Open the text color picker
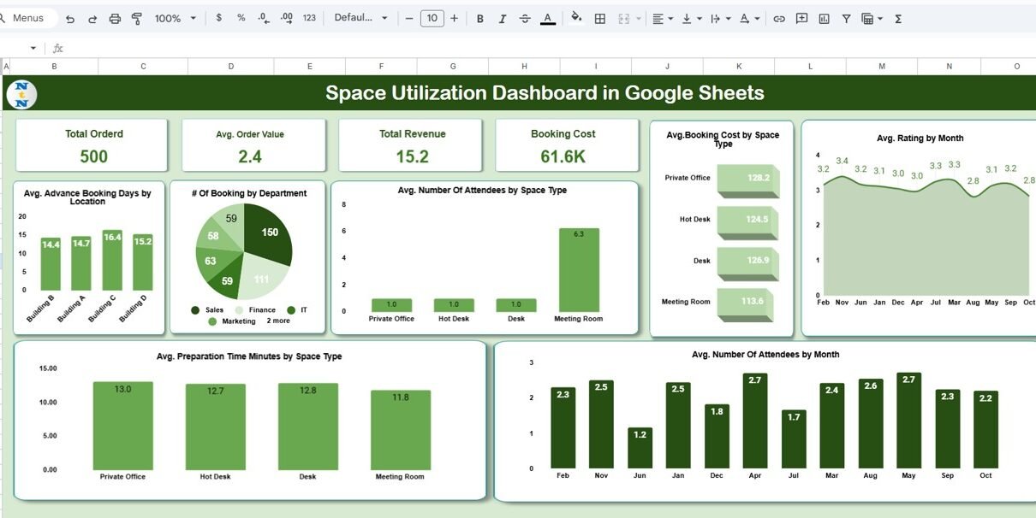 click(548, 19)
